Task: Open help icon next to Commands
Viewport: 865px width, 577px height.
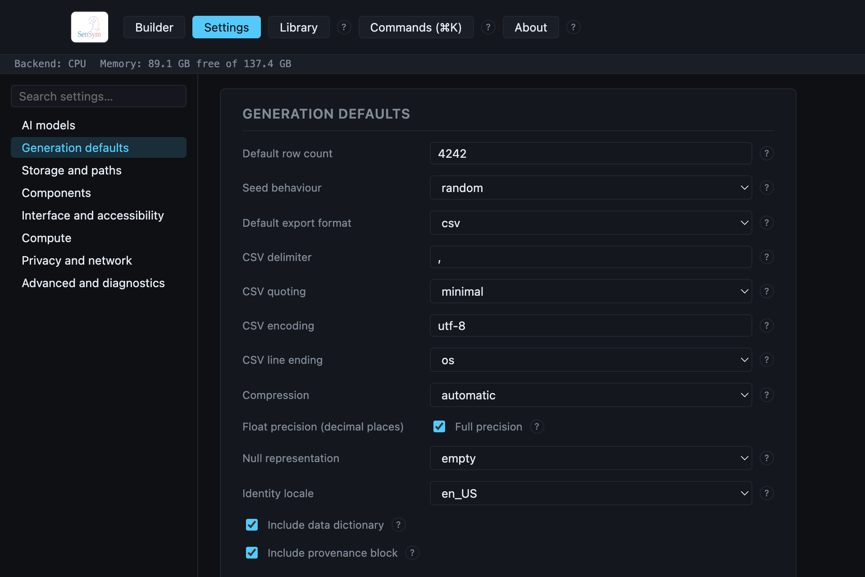Action: [x=488, y=27]
